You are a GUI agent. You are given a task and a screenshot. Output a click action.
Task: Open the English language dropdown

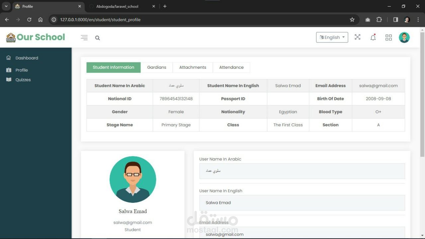pyautogui.click(x=332, y=37)
